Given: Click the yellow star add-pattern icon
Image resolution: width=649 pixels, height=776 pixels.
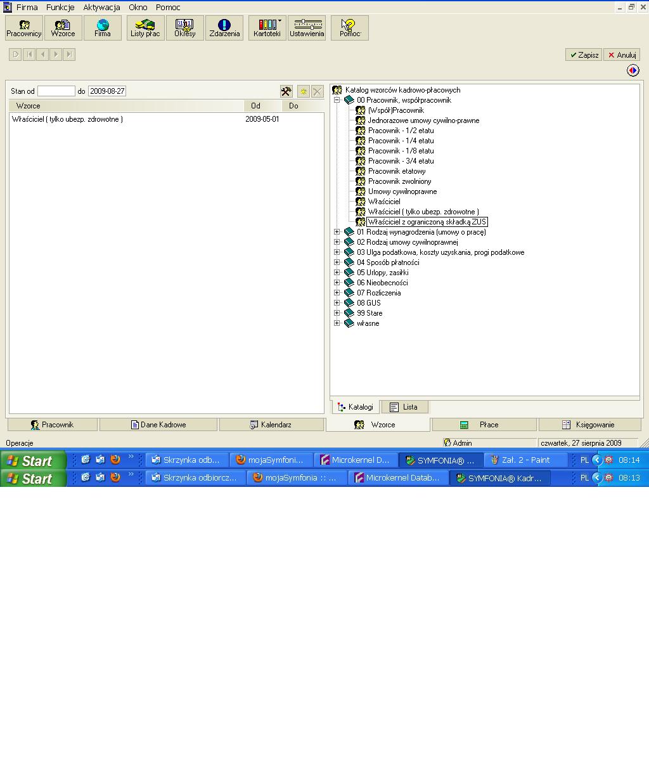Looking at the screenshot, I should click(304, 91).
